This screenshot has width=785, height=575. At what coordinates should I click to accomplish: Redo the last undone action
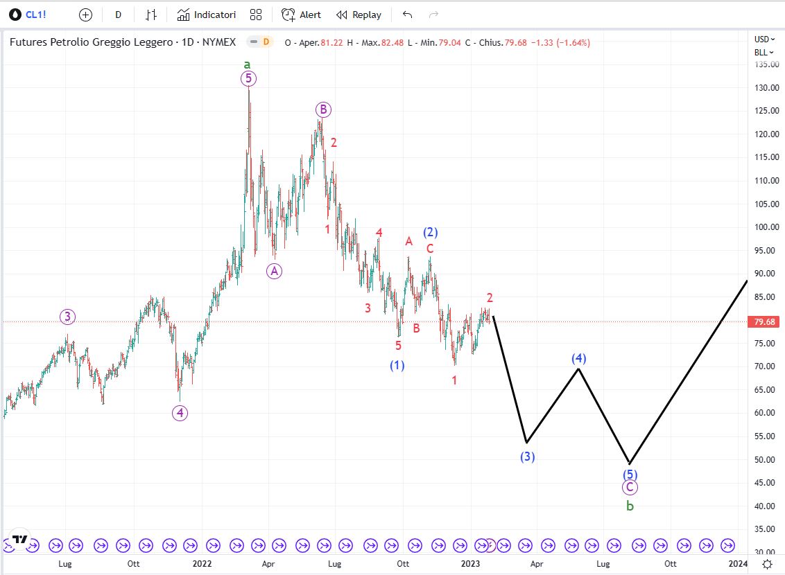(433, 15)
